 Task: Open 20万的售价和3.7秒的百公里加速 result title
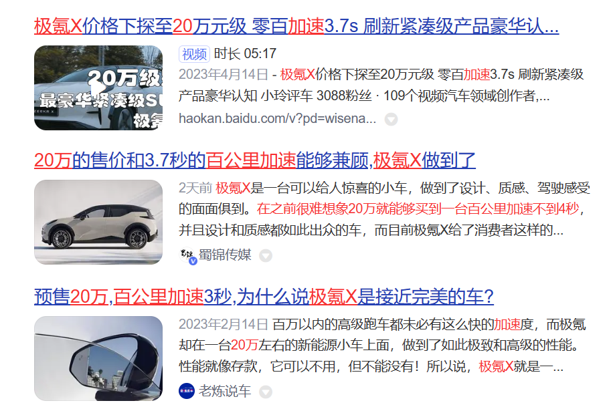[x=254, y=160]
